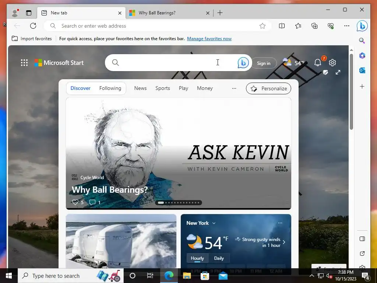
Task: Expand Strong gusty winds alert chevron
Action: [x=284, y=242]
